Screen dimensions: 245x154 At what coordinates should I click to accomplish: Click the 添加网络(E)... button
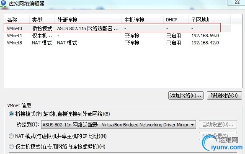click(186, 95)
